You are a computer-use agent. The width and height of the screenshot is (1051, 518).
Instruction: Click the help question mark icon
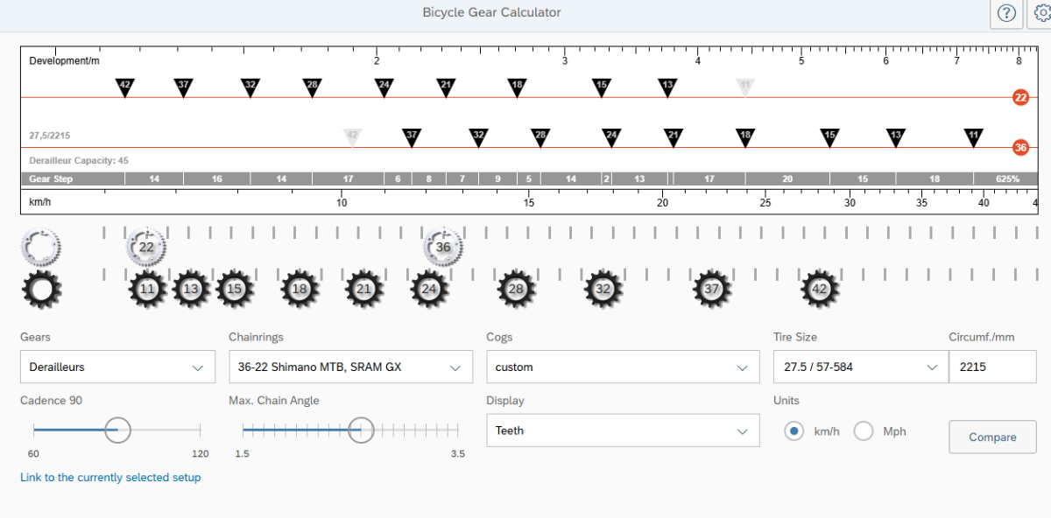[1005, 14]
